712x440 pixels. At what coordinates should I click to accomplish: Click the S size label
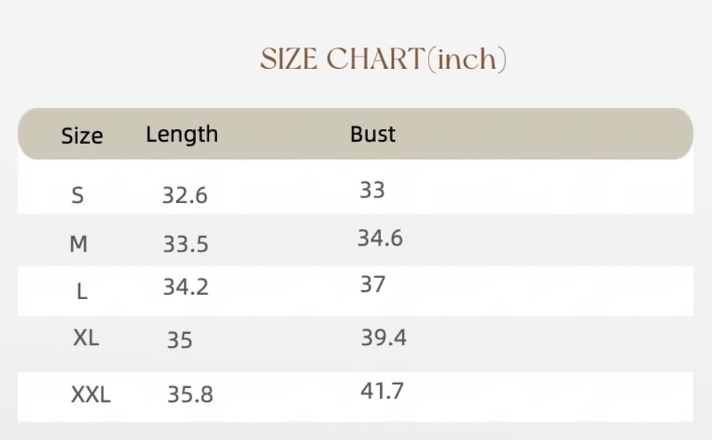click(78, 196)
